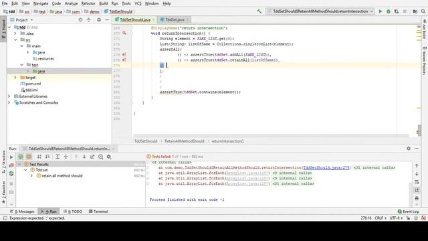The height and width of the screenshot is (241, 428).
Task: Open Project Structure icon in toolbar
Action: click(x=415, y=11)
